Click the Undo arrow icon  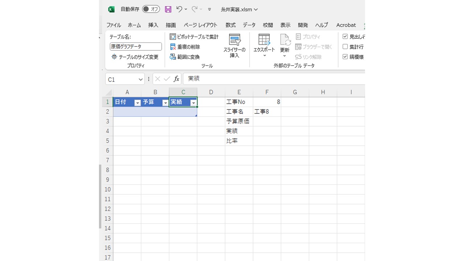(x=179, y=9)
